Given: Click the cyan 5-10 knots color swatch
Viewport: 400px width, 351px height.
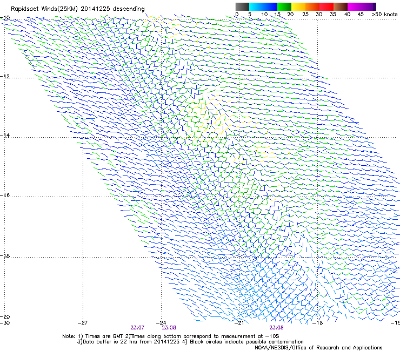Looking at the screenshot, I should click(x=256, y=6).
